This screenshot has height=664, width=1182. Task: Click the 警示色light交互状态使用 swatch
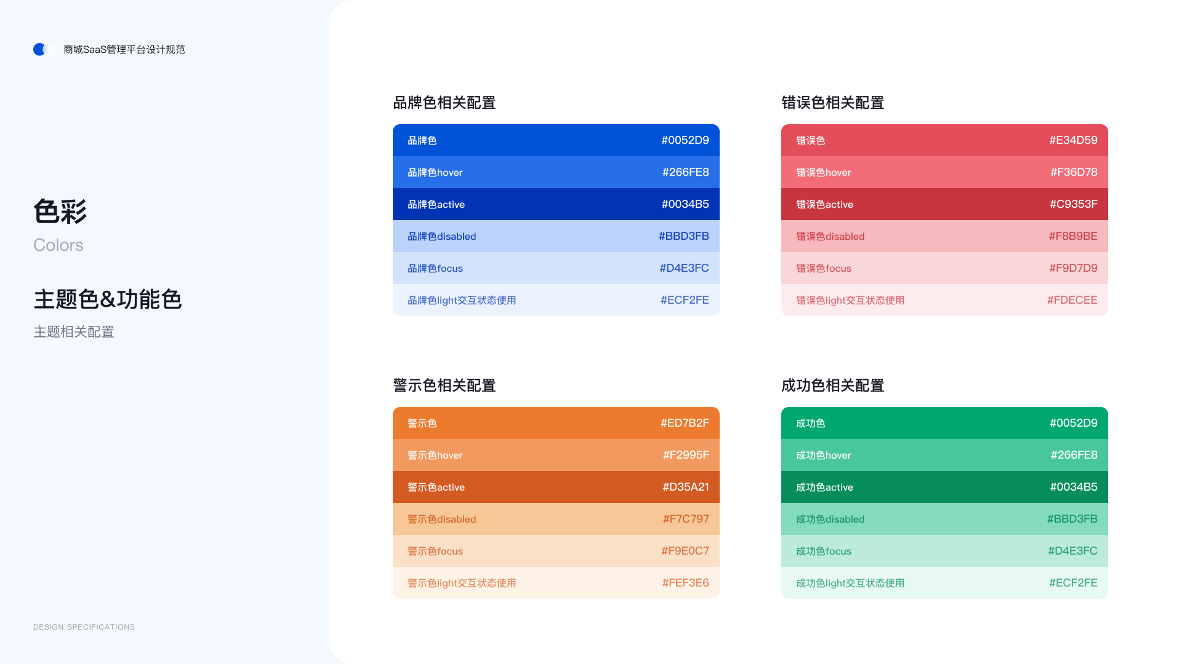click(x=555, y=583)
